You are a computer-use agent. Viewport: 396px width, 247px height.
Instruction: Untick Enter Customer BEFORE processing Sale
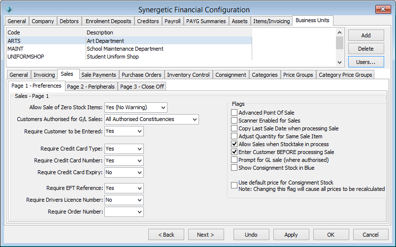(234, 152)
